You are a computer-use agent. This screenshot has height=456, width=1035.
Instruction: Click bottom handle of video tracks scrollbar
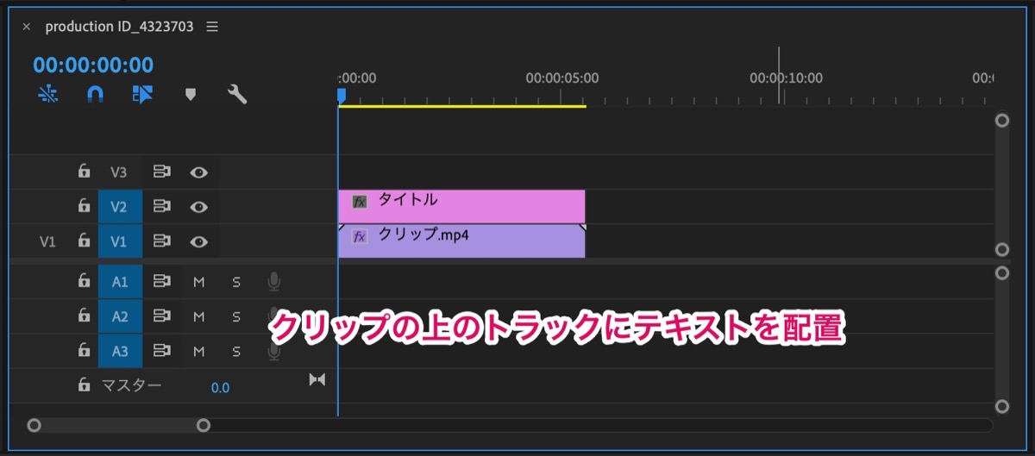tap(1001, 249)
